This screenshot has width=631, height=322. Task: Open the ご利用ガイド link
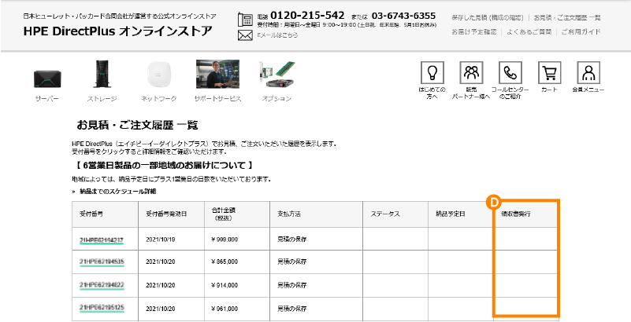(x=581, y=31)
